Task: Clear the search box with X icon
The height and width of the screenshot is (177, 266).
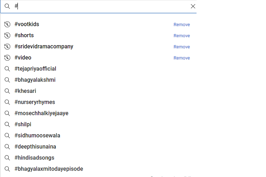Action: coord(193,6)
